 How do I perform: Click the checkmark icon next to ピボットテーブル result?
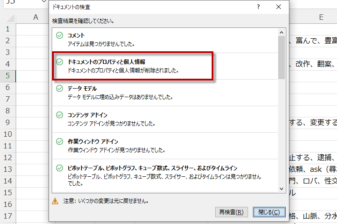coord(59,168)
